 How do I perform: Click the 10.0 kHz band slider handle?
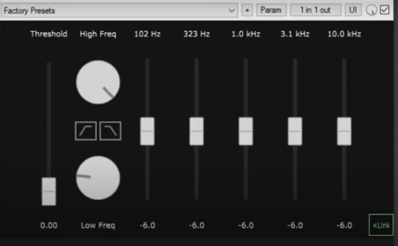pos(344,131)
